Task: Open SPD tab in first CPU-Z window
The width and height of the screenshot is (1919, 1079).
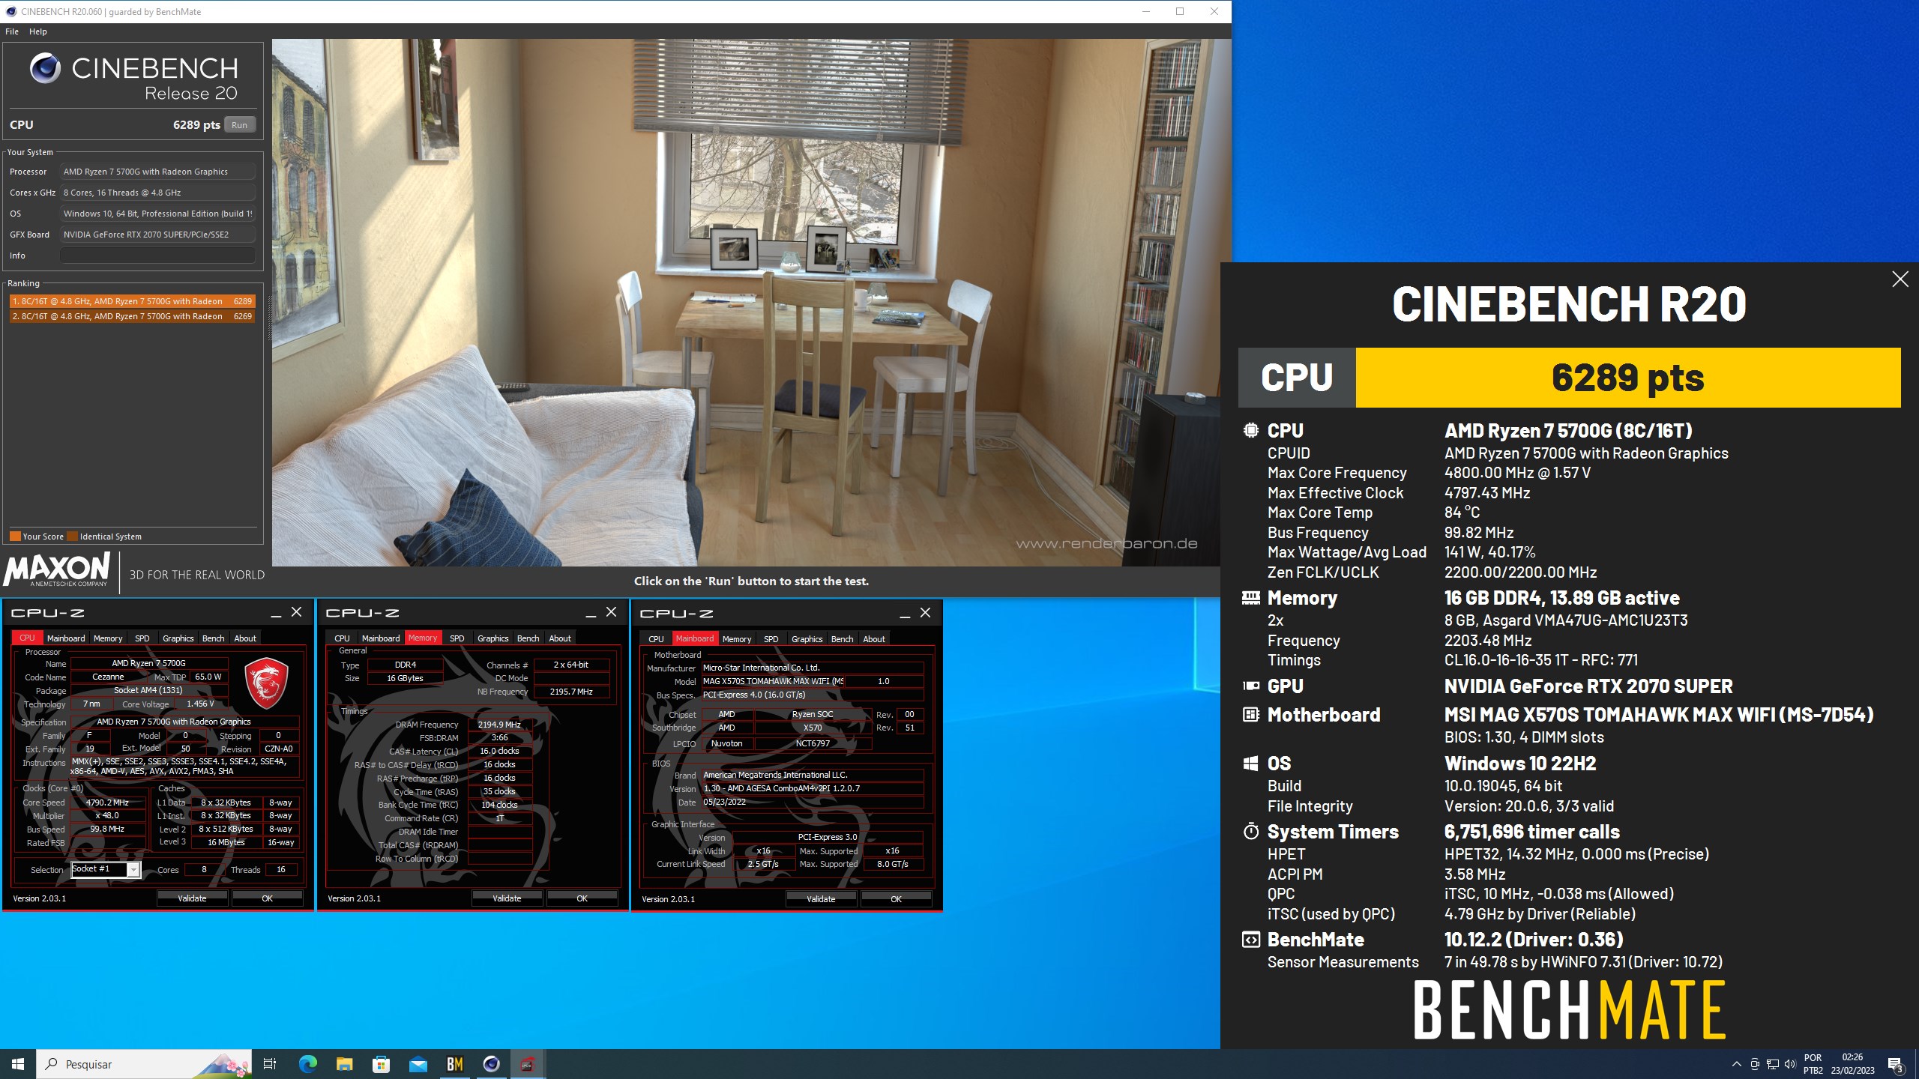Action: (x=142, y=638)
